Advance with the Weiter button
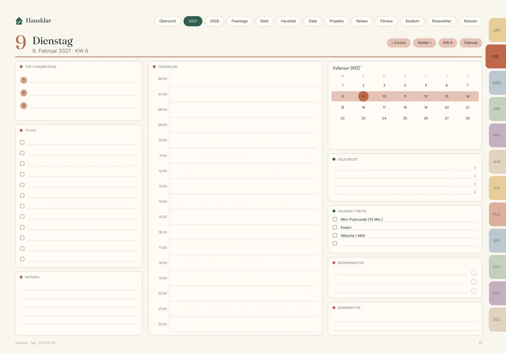The height and width of the screenshot is (354, 506). tap(425, 43)
